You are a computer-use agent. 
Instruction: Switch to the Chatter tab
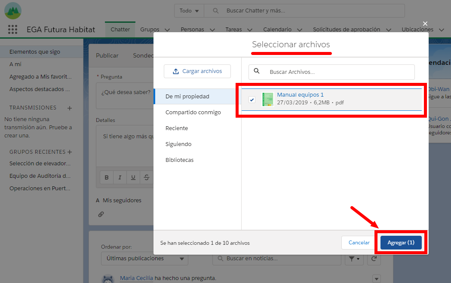pyautogui.click(x=120, y=29)
